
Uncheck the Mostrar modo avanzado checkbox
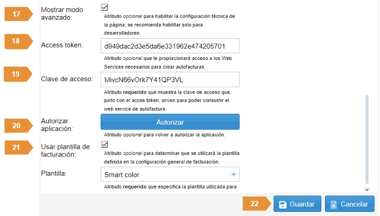coord(104,7)
